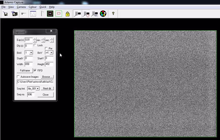This screenshot has height=140, width=220.
Task: Click the Dly.(s) input field
Action: coord(29,46)
